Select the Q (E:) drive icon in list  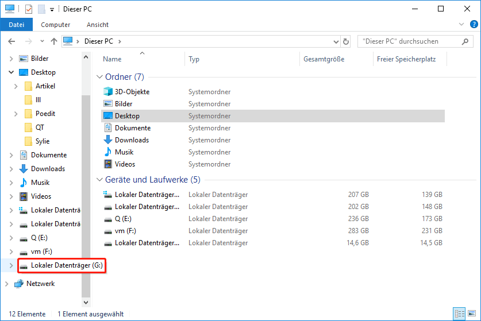[x=108, y=219]
